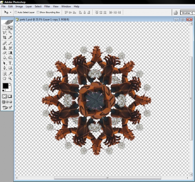Select the Eyedropper tool
Viewport: 195px width, 182px height.
10,74
